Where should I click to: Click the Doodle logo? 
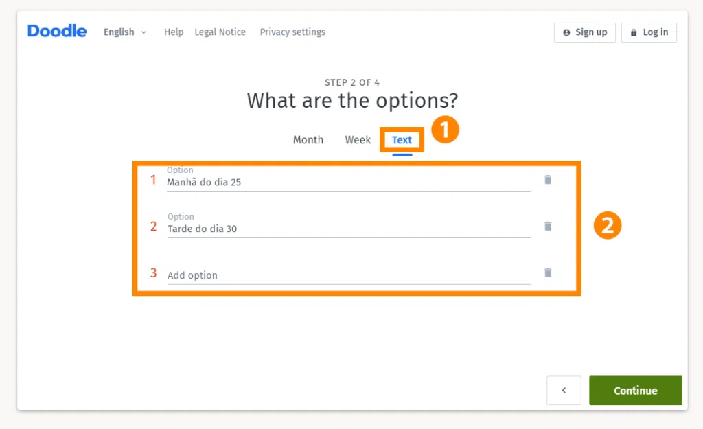point(56,30)
